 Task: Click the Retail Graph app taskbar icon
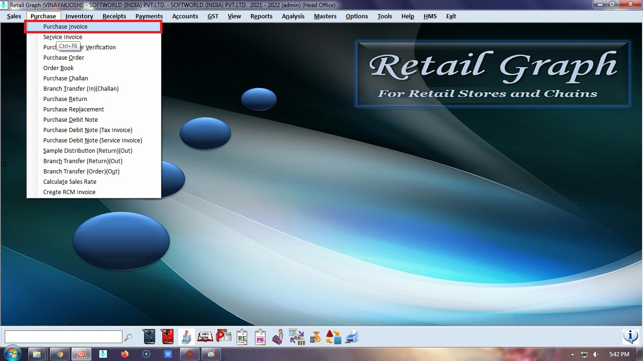[x=103, y=354]
